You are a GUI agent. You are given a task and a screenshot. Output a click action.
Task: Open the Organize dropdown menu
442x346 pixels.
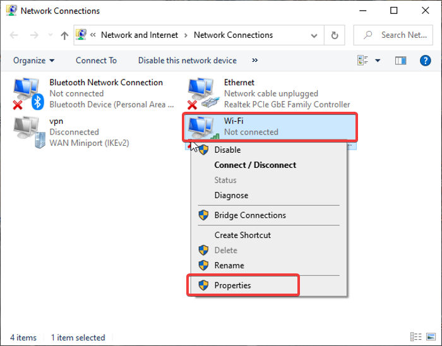(x=33, y=61)
